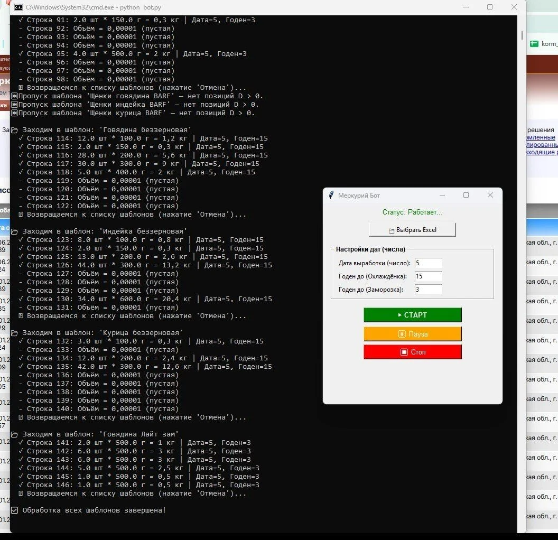
Task: Minimize the cmd.exe console window
Action: [x=466, y=7]
